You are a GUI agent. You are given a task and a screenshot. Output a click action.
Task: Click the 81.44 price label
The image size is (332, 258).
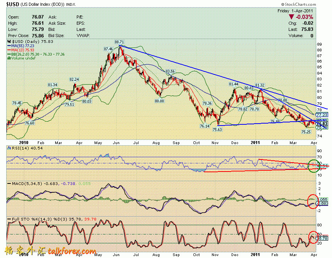pyautogui.click(x=234, y=84)
